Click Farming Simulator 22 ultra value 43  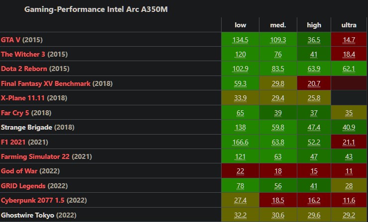coord(349,156)
